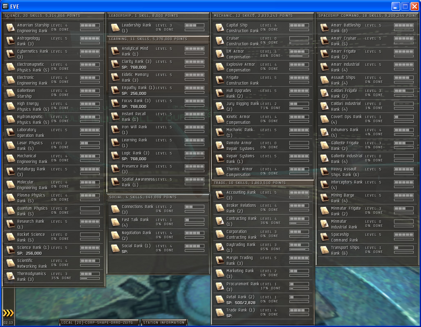Select the Clarity Rank (3) skill row
This screenshot has height=327, width=421.
pos(158,64)
